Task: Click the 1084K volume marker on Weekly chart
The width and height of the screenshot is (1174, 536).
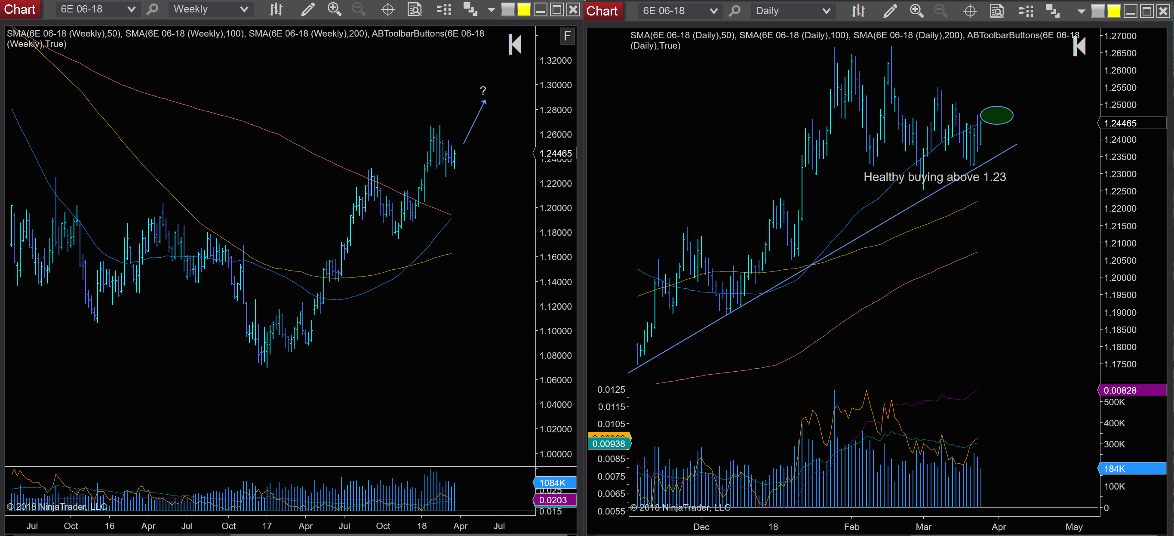Action: (x=555, y=483)
